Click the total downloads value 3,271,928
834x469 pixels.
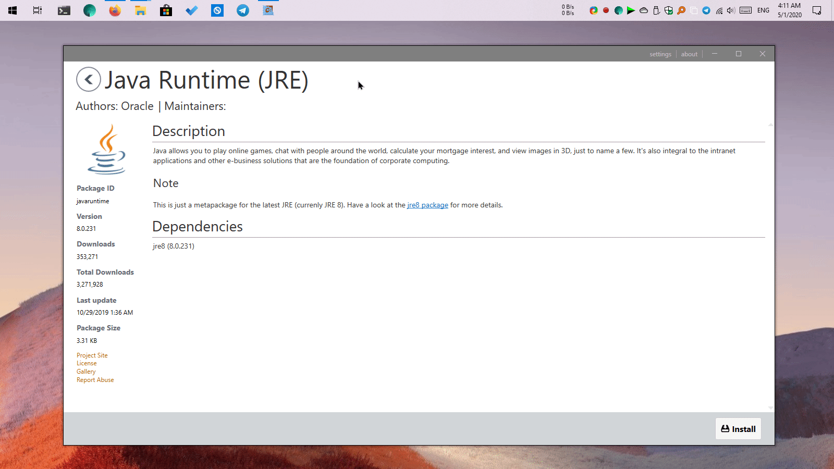pos(90,285)
